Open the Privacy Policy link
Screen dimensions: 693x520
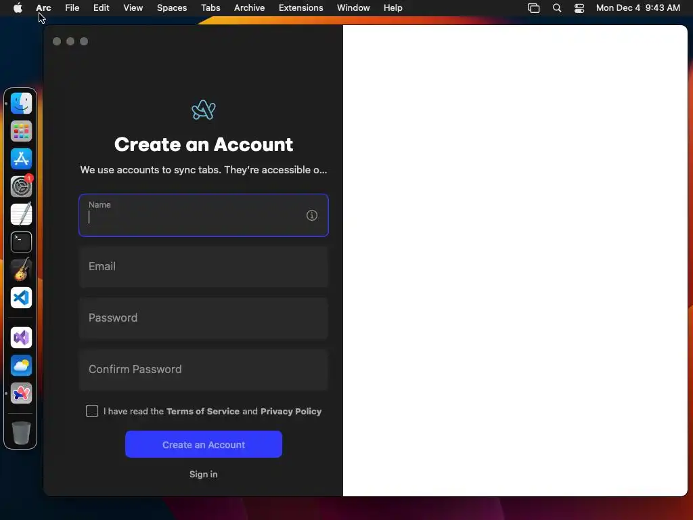(x=291, y=411)
